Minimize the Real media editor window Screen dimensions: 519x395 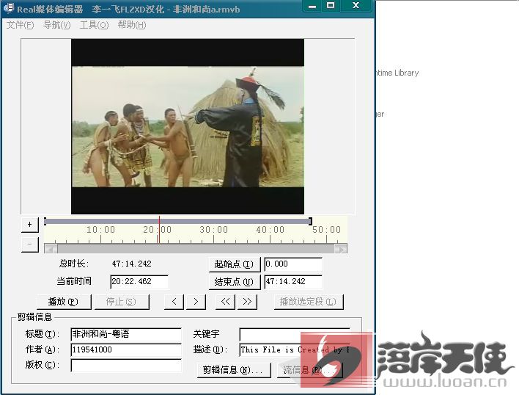coord(312,6)
